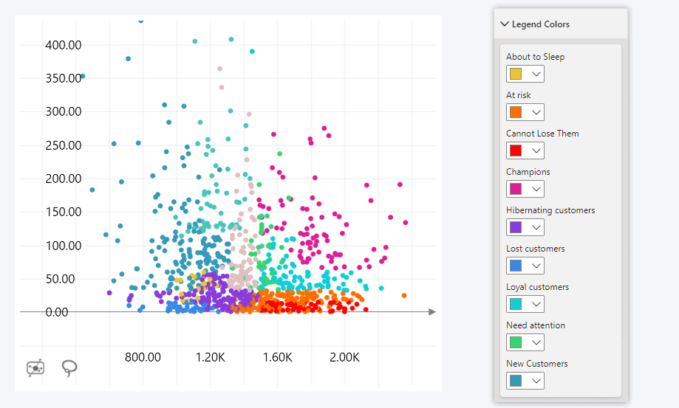679x408 pixels.
Task: Click the pink Champions color swatch
Action: (516, 189)
